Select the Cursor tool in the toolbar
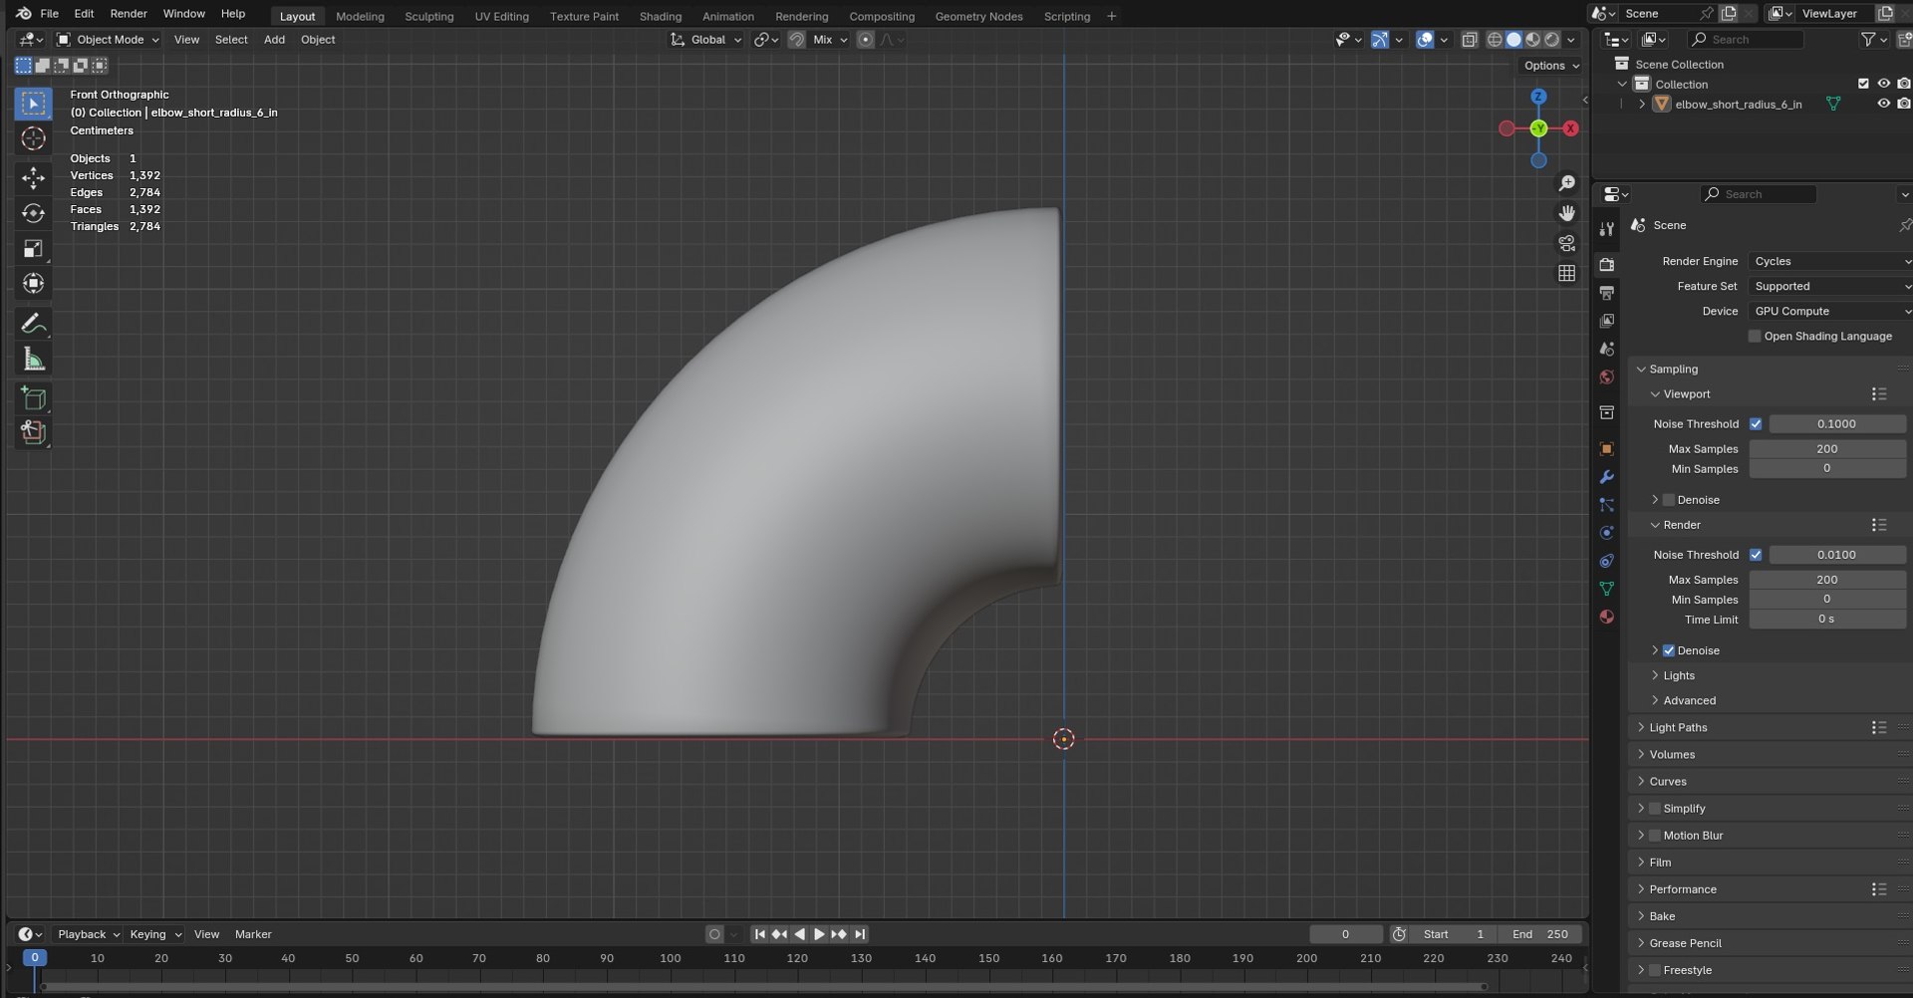 (33, 138)
